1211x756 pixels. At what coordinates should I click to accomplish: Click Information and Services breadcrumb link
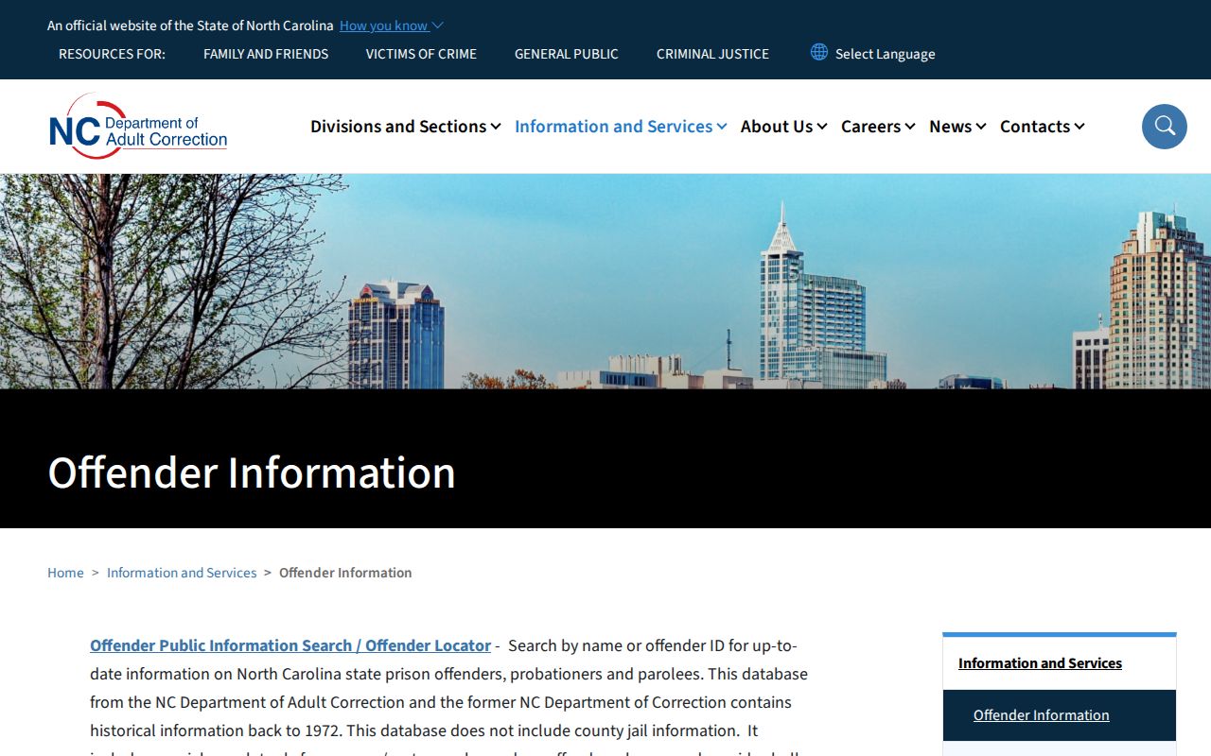pyautogui.click(x=182, y=573)
